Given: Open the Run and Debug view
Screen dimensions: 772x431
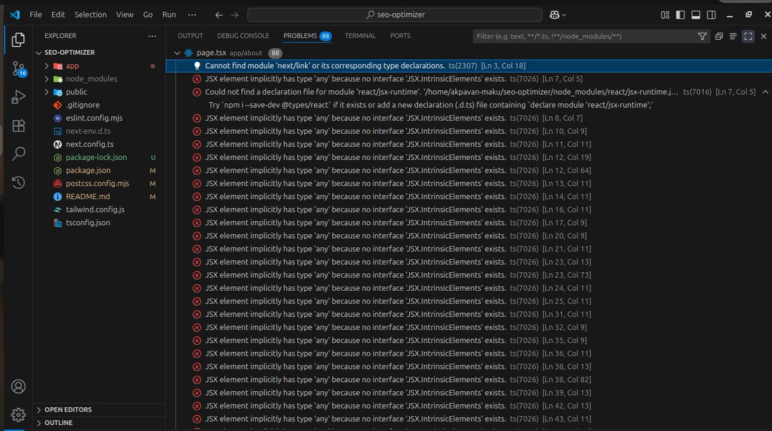Looking at the screenshot, I should [x=19, y=97].
